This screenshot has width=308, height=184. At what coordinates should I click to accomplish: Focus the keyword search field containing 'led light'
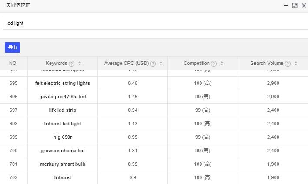(x=152, y=23)
